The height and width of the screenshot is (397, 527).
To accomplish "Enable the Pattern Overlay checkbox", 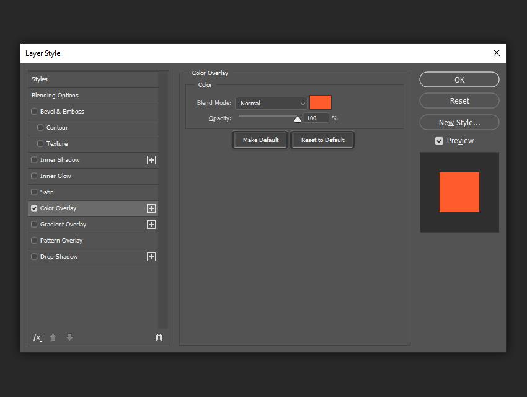I will 34,240.
